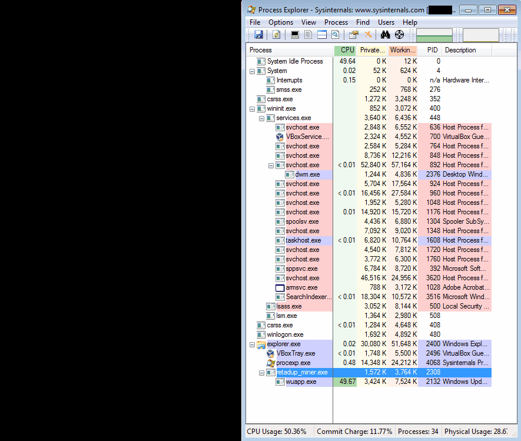Click the 49.64 CPU value of System Idle
The image size is (521, 441).
coord(347,61)
